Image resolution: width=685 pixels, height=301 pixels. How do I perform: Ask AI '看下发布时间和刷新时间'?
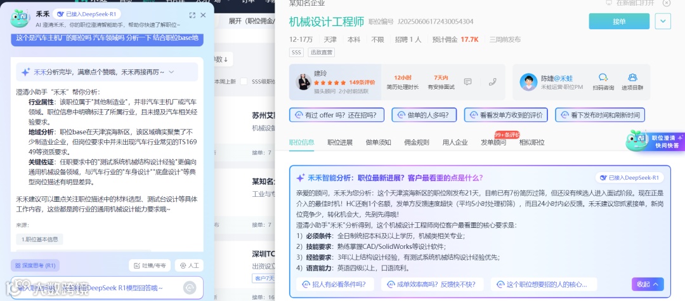[600, 115]
